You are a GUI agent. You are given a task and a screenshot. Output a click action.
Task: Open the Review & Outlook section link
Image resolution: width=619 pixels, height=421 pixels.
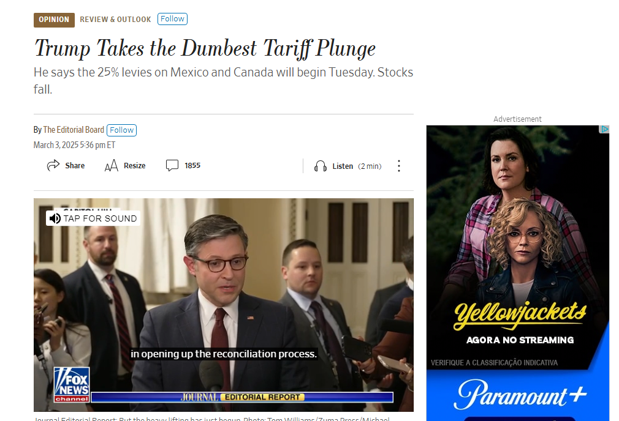(115, 20)
